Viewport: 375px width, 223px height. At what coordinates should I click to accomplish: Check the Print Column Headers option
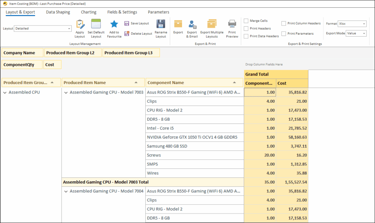[x=284, y=23]
